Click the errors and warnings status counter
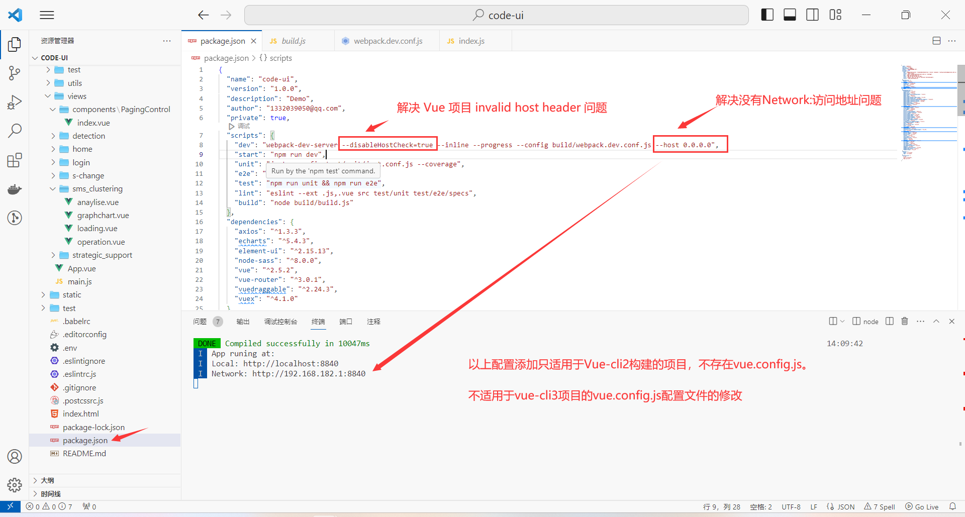Image resolution: width=965 pixels, height=517 pixels. [49, 506]
